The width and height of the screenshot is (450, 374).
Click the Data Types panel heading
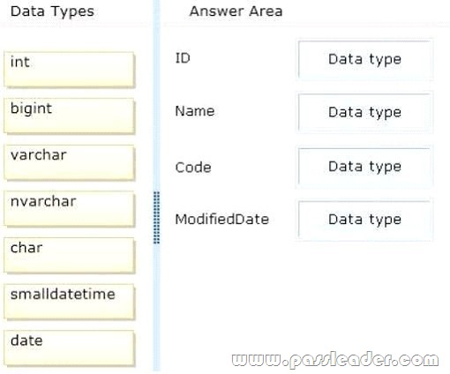click(x=52, y=11)
